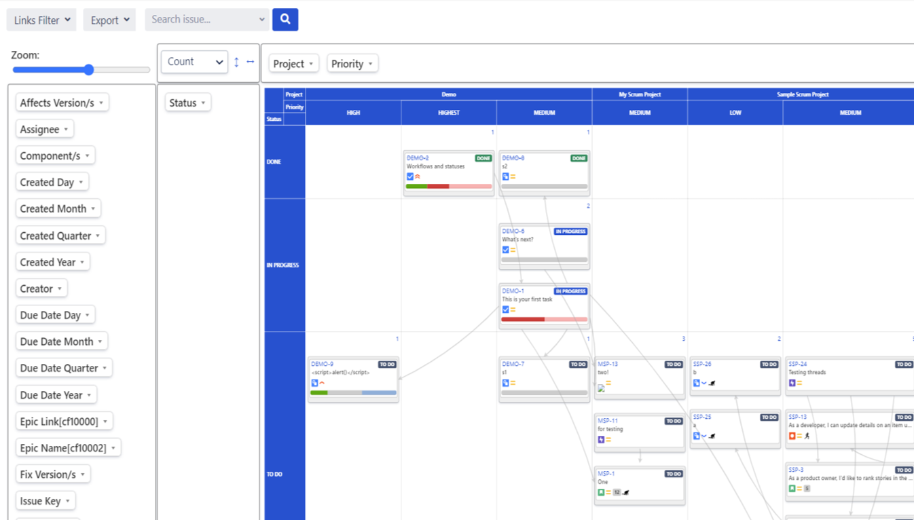Click the Zoom slider handle

coord(89,69)
